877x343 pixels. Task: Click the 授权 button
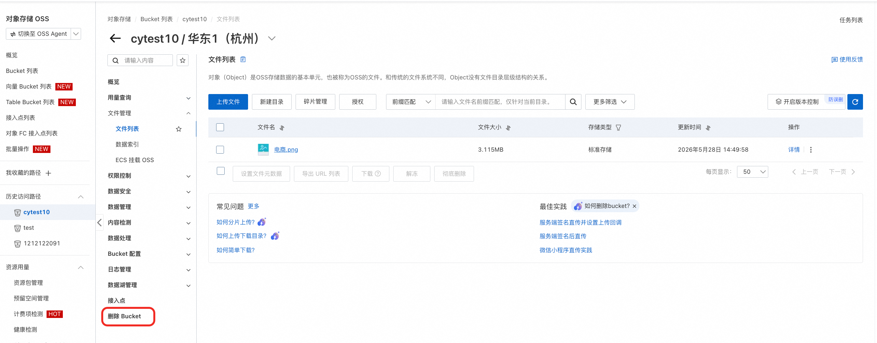coord(358,102)
